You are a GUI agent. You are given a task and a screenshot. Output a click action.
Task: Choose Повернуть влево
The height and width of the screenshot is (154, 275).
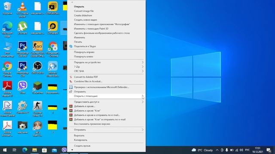point(107,56)
